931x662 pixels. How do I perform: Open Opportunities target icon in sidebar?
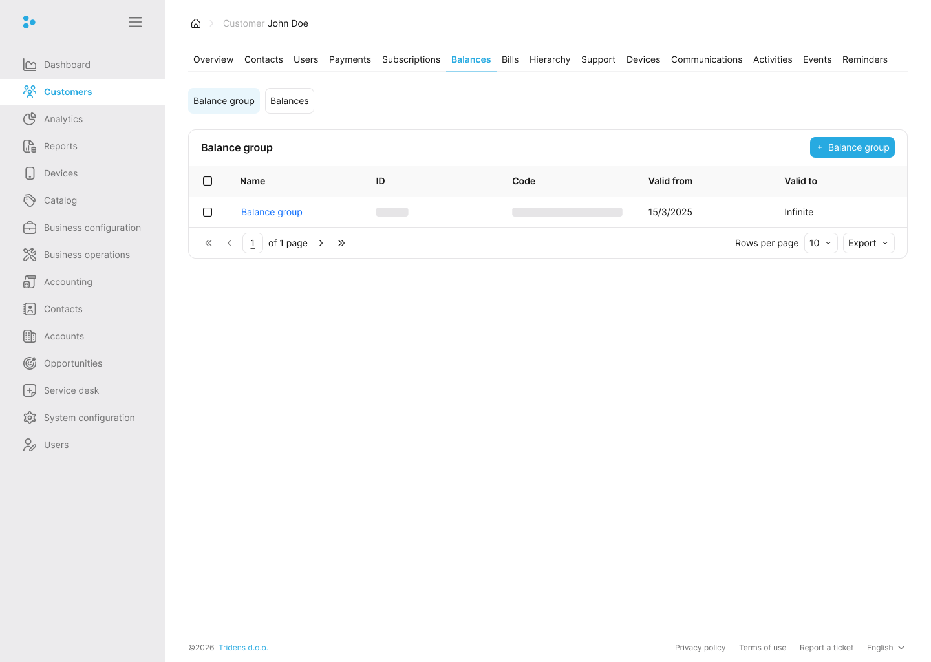pyautogui.click(x=30, y=363)
